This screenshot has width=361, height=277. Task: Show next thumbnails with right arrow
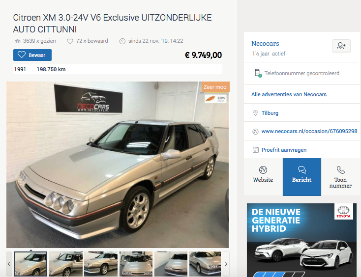226,264
